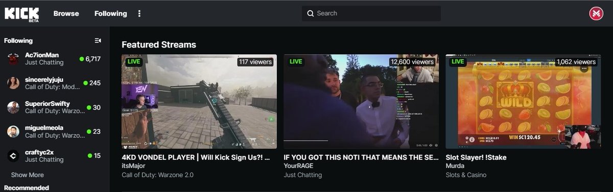Collapse the Following sidebar
The width and height of the screenshot is (613, 192).
[98, 41]
